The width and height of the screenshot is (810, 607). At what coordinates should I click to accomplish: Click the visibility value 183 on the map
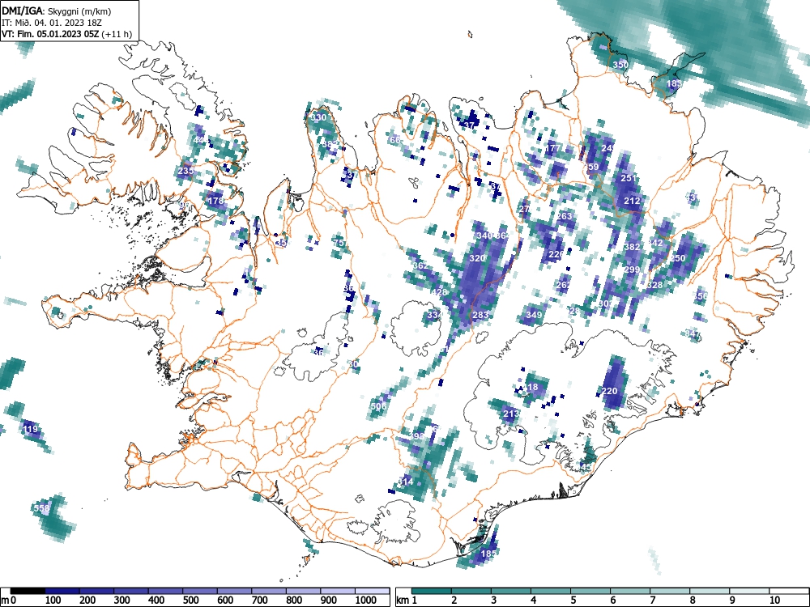(674, 83)
